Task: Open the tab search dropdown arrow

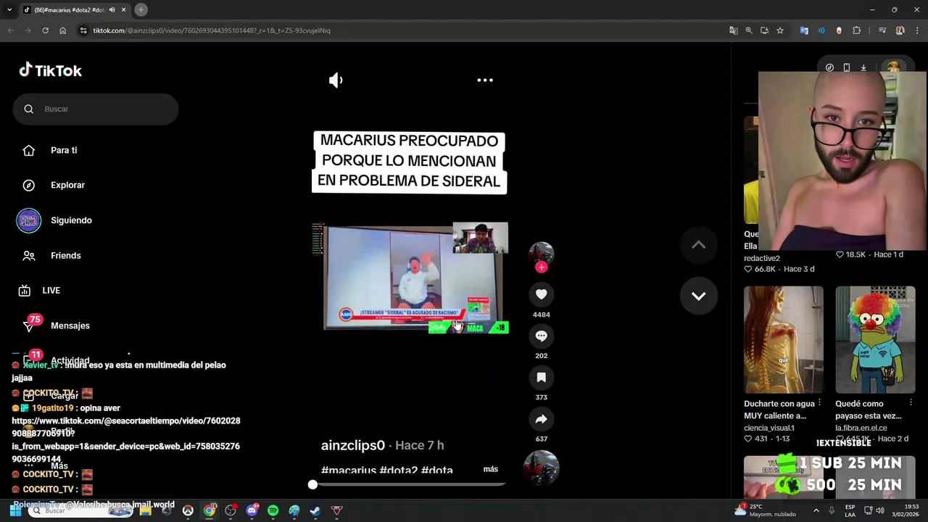Action: [x=9, y=9]
